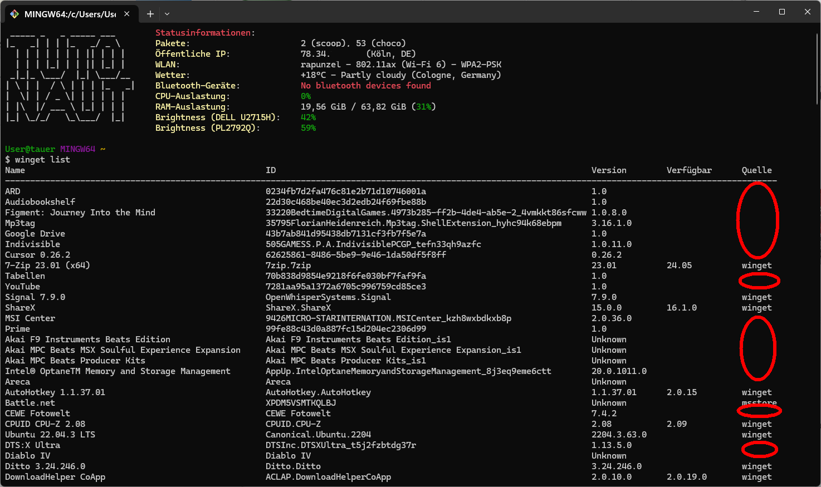This screenshot has height=487, width=821.
Task: Click the PL2792Q brightness '59%' value
Action: coord(308,128)
